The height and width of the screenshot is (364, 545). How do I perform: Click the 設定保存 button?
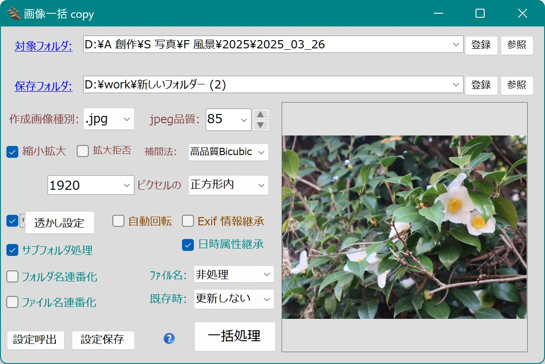(103, 339)
